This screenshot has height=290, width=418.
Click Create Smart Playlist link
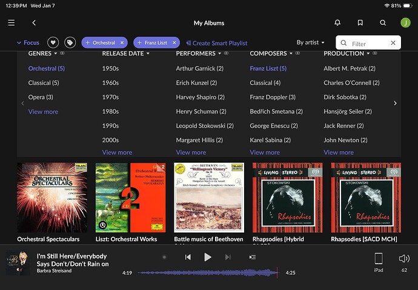pos(217,43)
